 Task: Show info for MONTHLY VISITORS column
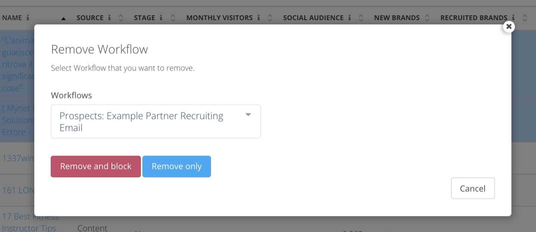point(259,18)
